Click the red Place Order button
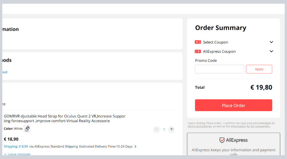This screenshot has height=159, width=287. pyautogui.click(x=233, y=105)
